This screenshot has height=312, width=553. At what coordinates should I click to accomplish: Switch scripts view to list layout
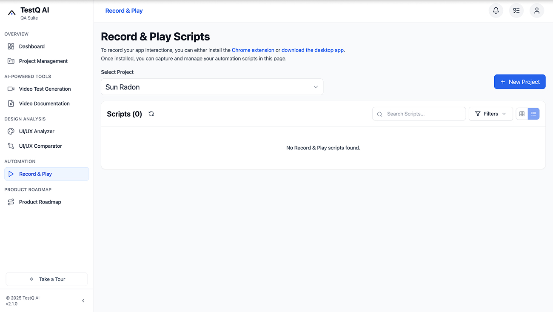(x=533, y=114)
